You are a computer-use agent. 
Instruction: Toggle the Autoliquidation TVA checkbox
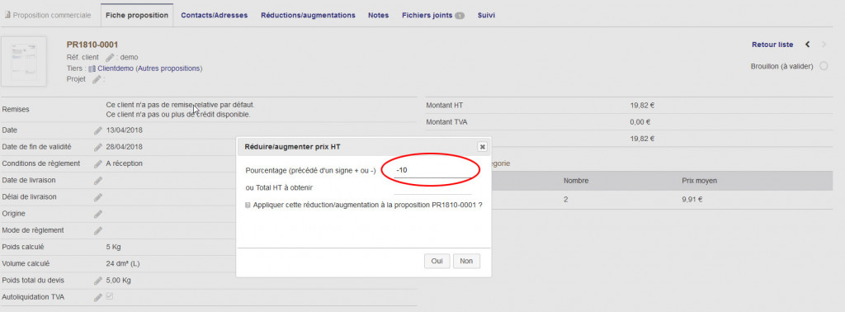110,296
